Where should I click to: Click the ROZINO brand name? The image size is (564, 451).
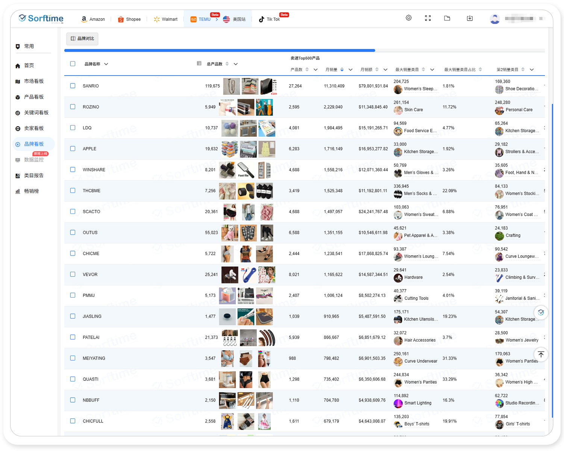tap(91, 107)
